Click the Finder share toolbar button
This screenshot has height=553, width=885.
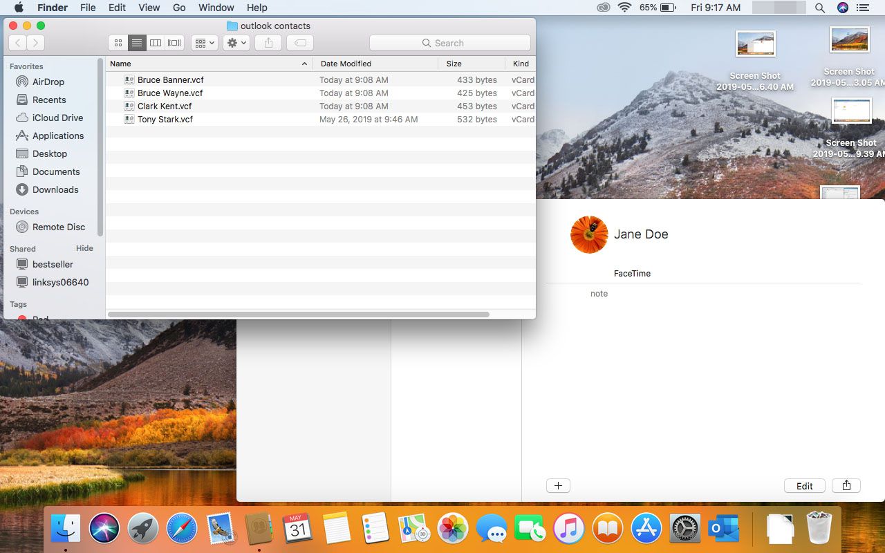(x=268, y=43)
